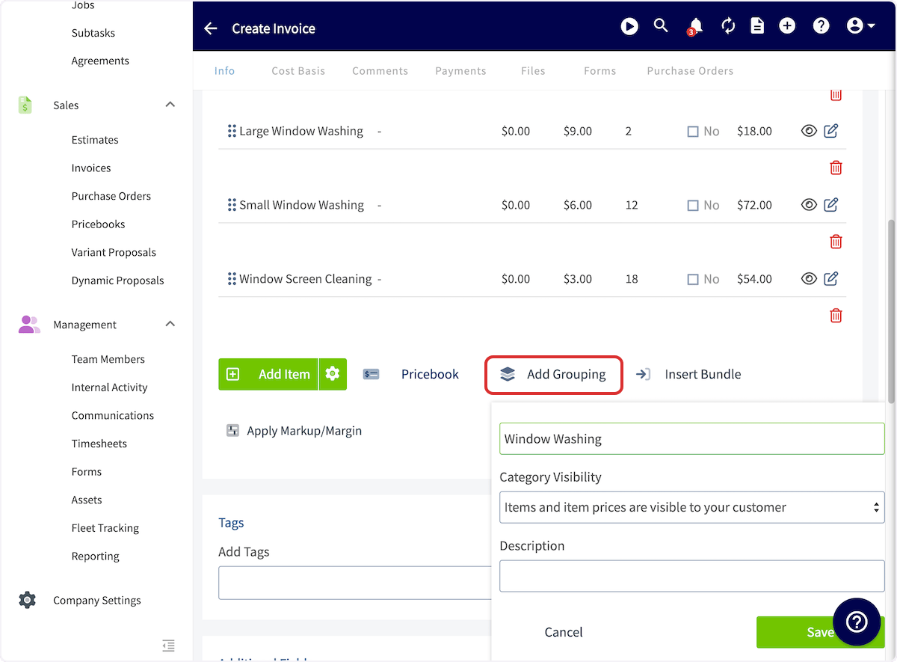
Task: Open the Pricebook button
Action: [x=411, y=374]
